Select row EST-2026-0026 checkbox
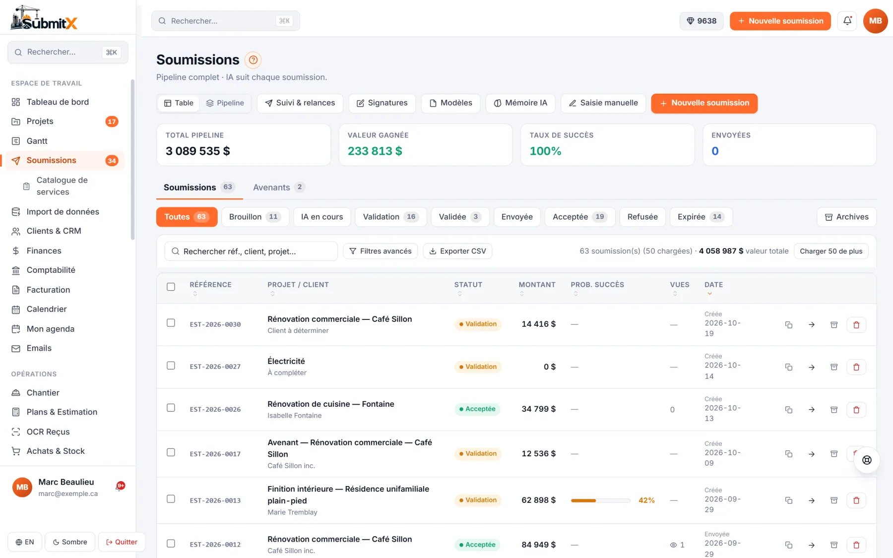 171,408
